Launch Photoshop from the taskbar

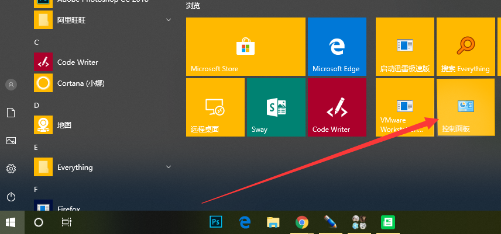[215, 222]
